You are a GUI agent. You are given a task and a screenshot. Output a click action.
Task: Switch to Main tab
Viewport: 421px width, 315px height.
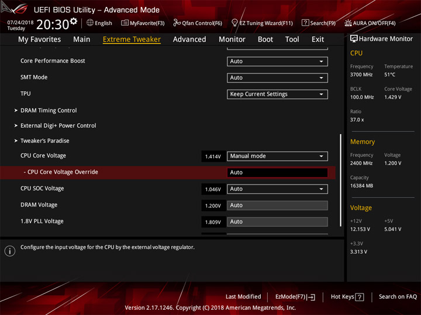pos(82,40)
